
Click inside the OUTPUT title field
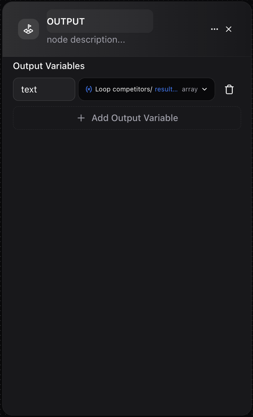[x=100, y=21]
